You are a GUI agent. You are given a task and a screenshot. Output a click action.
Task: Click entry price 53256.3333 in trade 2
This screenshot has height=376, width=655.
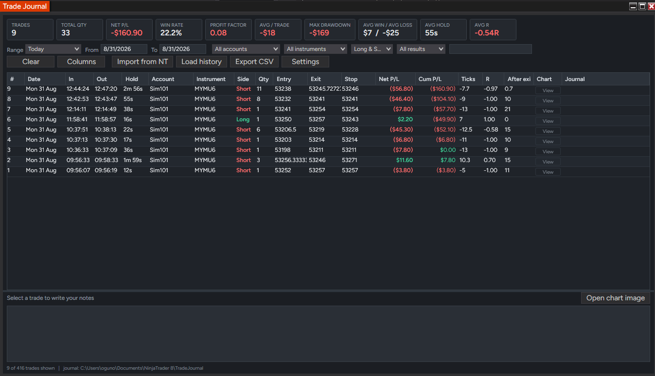(291, 160)
